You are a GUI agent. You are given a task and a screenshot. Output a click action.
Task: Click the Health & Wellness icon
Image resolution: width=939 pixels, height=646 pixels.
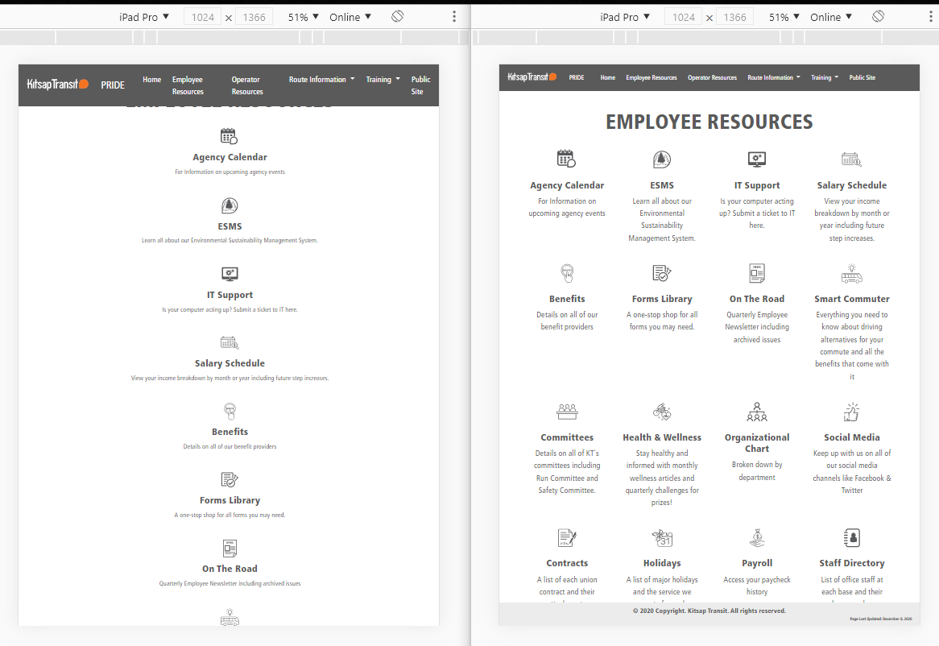click(x=662, y=412)
